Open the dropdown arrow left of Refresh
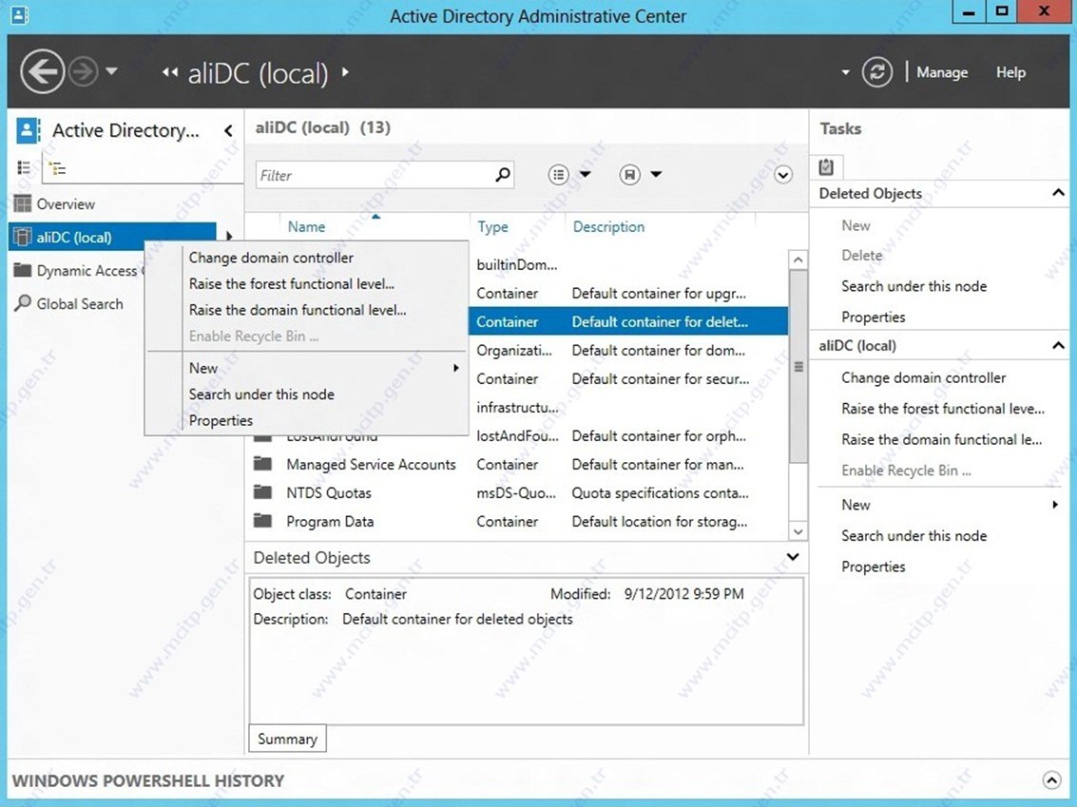Screen dimensions: 1077x807 845,72
